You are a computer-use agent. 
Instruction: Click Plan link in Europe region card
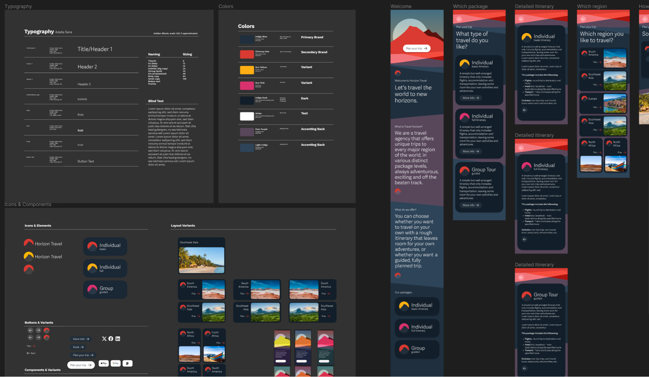click(597, 107)
